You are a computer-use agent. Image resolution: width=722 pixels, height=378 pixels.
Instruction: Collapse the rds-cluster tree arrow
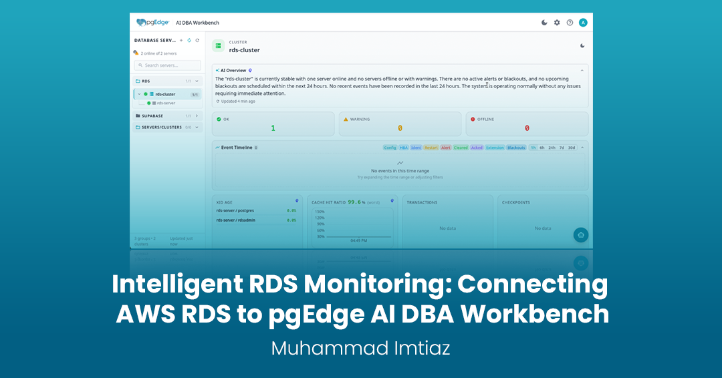click(139, 94)
